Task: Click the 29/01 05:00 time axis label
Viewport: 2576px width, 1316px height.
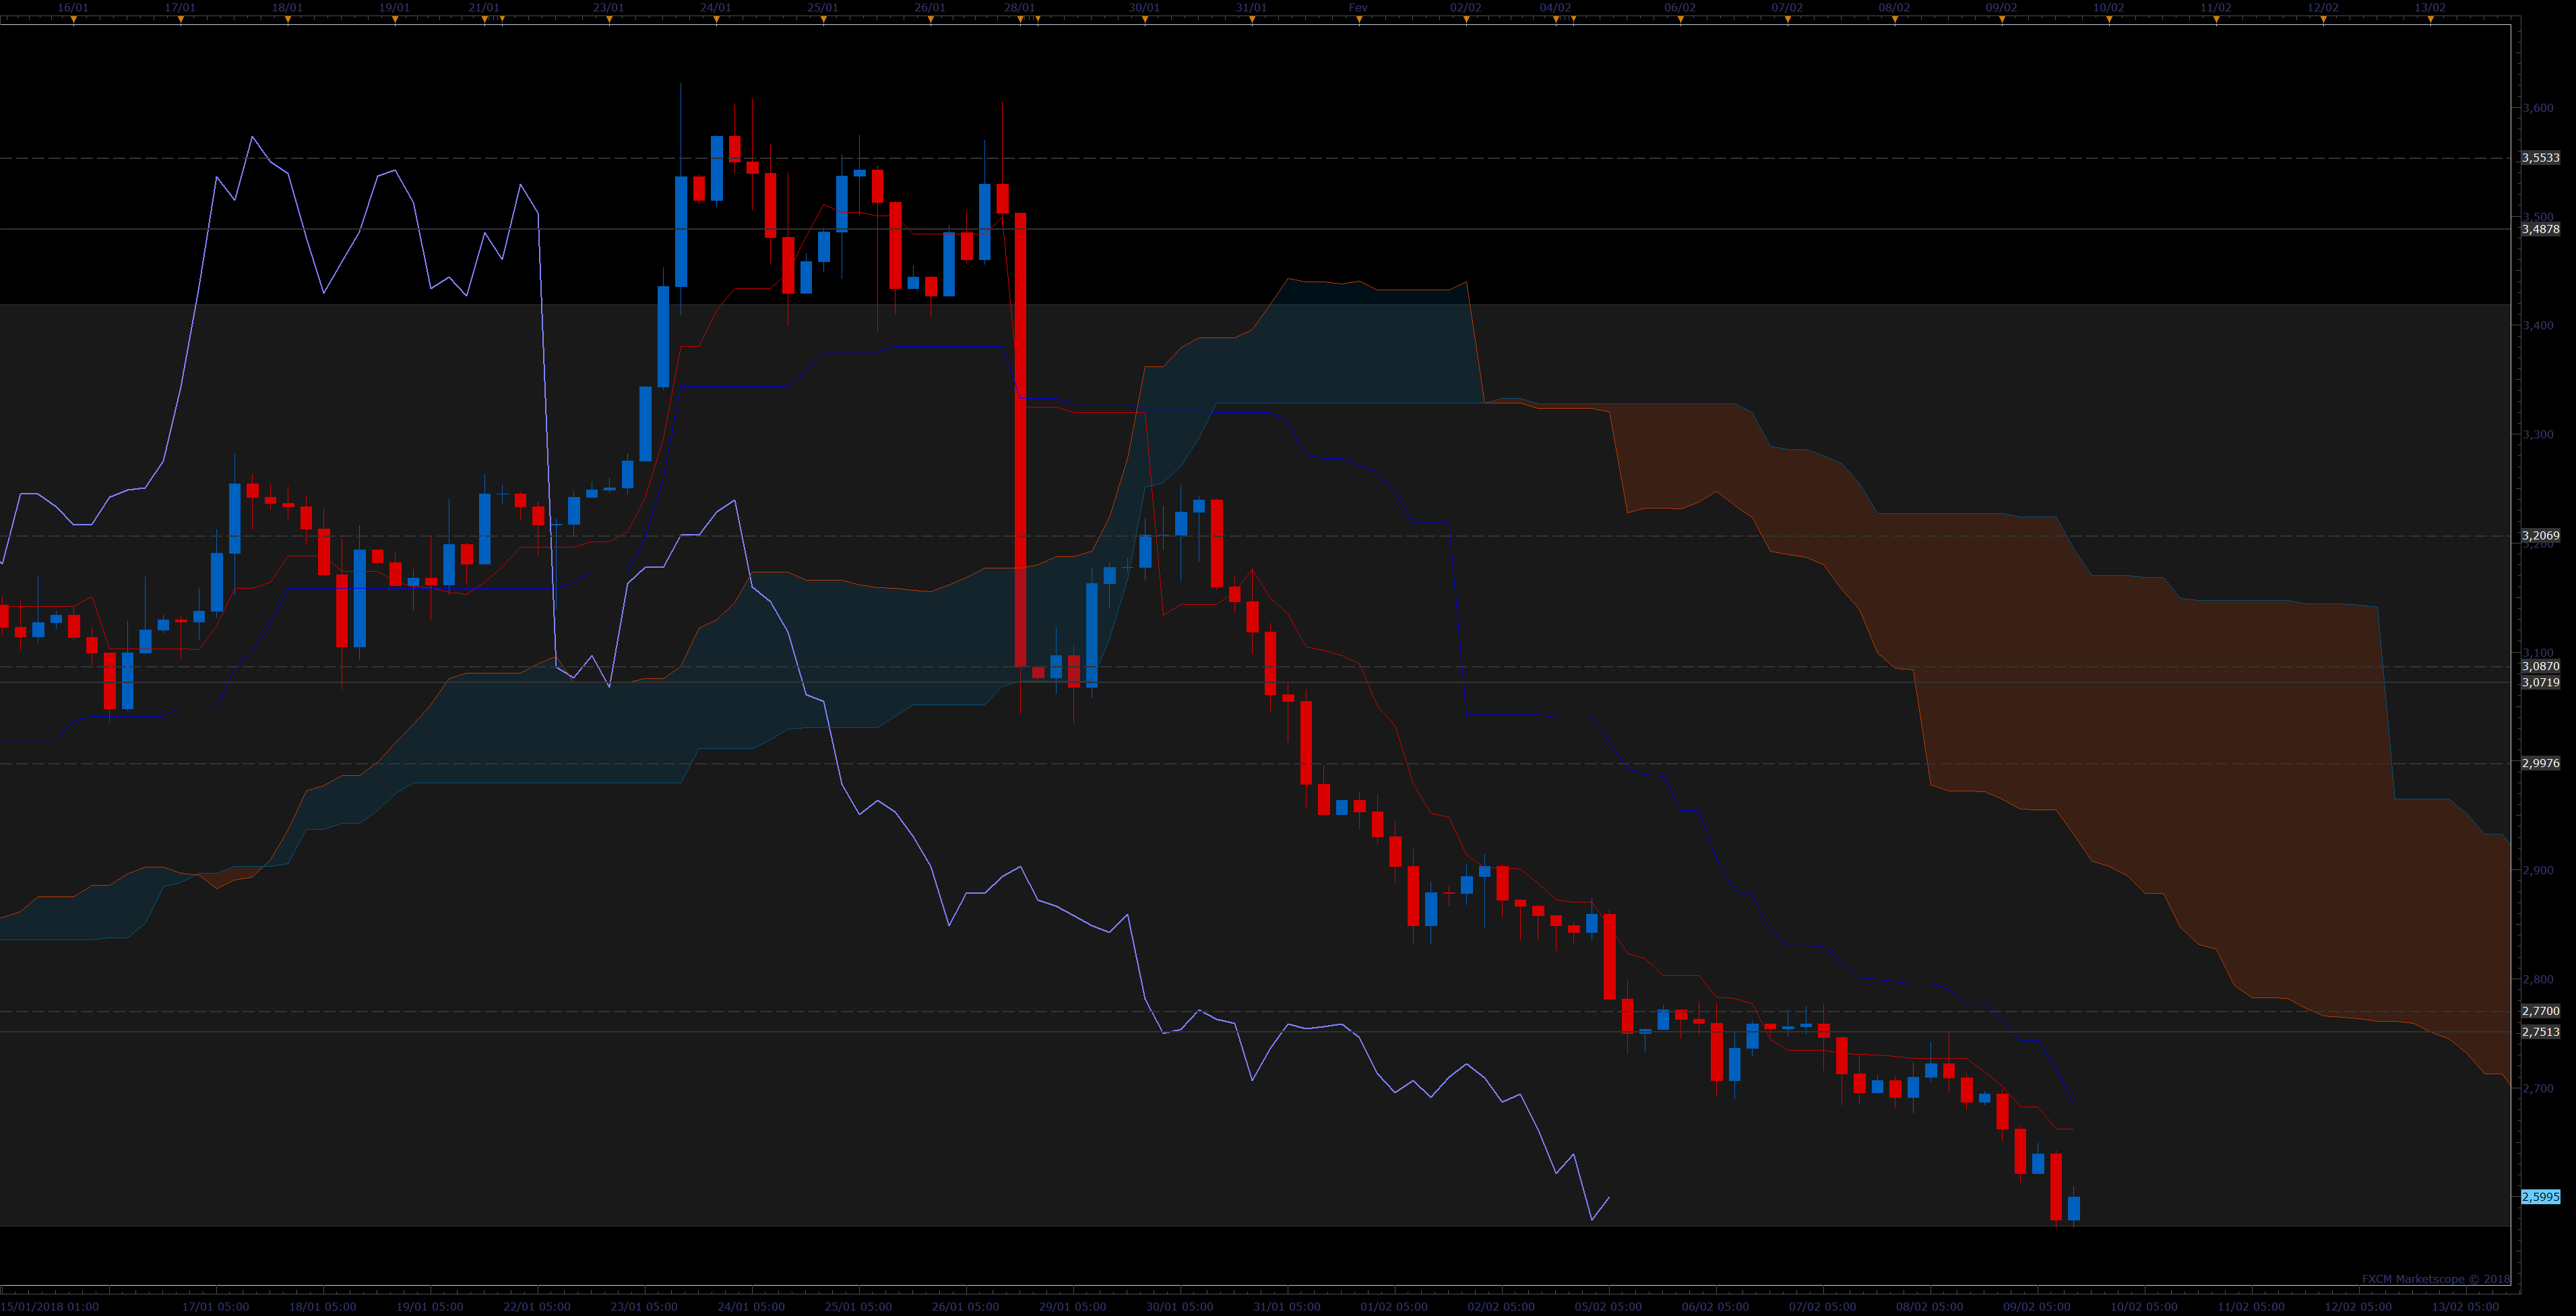Action: pos(1072,1306)
